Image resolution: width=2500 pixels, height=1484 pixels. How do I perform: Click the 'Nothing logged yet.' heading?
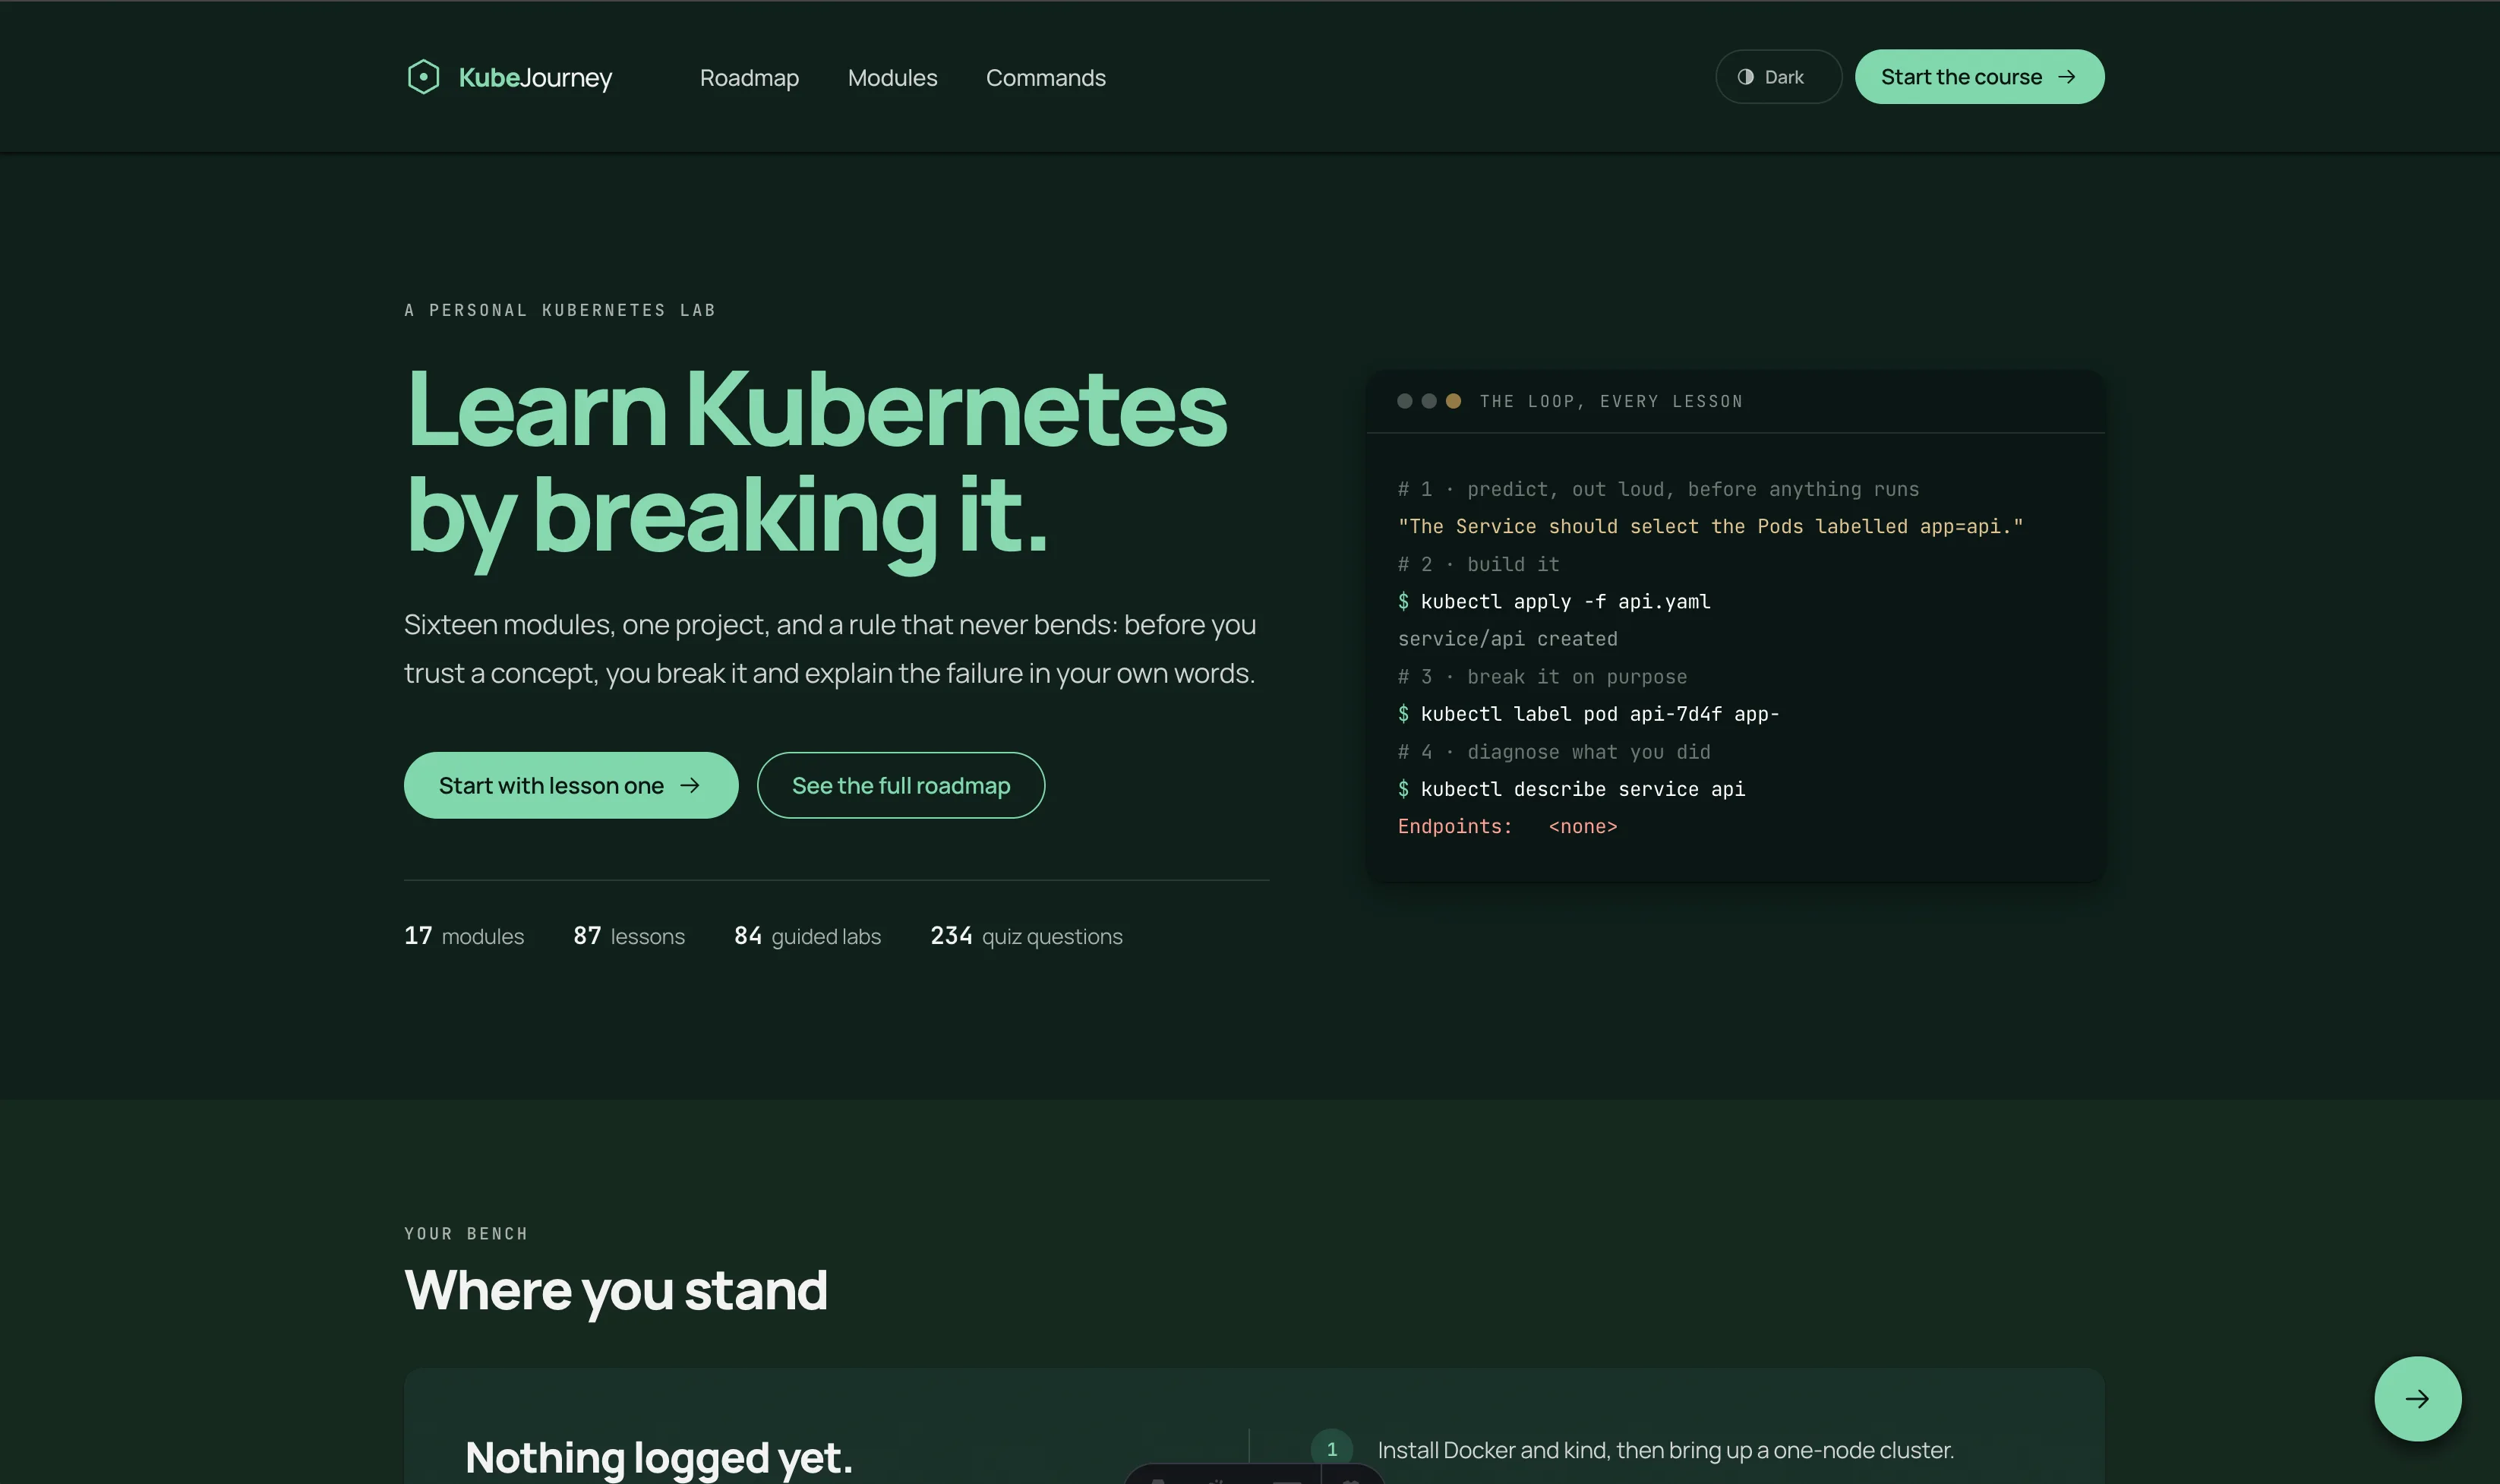658,1457
